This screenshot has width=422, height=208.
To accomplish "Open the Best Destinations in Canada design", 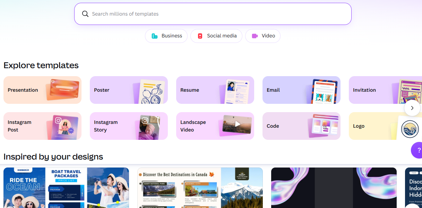I will click(200, 188).
